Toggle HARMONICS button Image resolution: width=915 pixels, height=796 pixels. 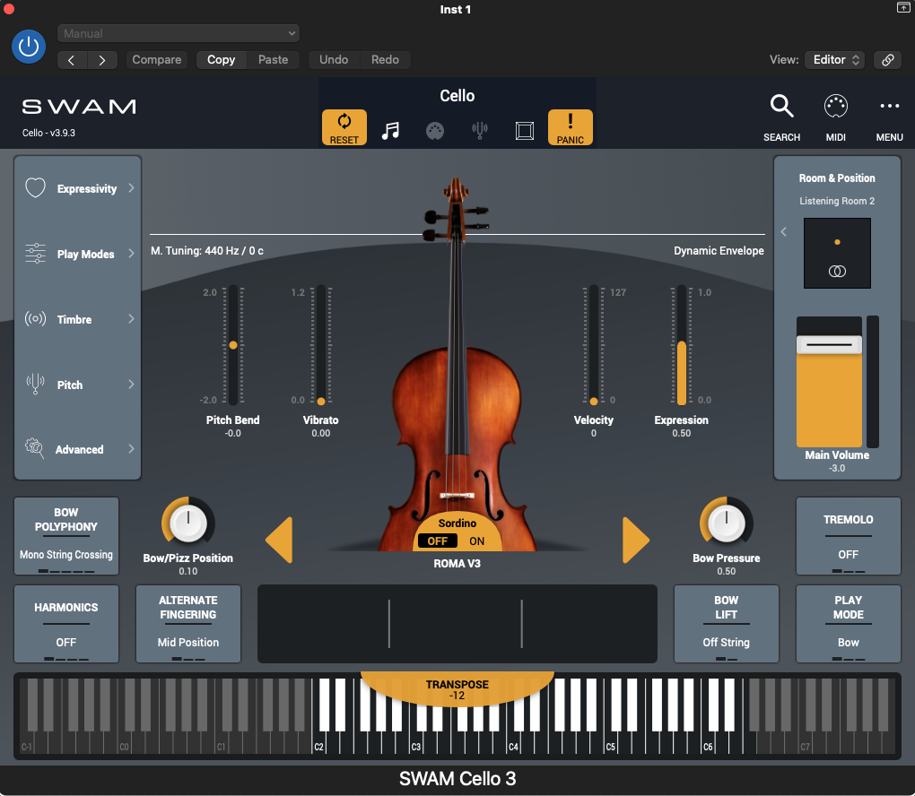click(66, 624)
